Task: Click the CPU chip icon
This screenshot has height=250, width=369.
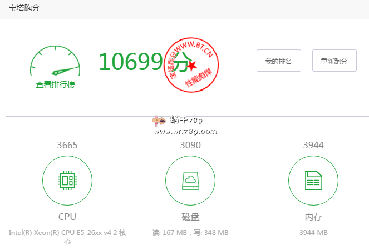Action: tap(67, 180)
